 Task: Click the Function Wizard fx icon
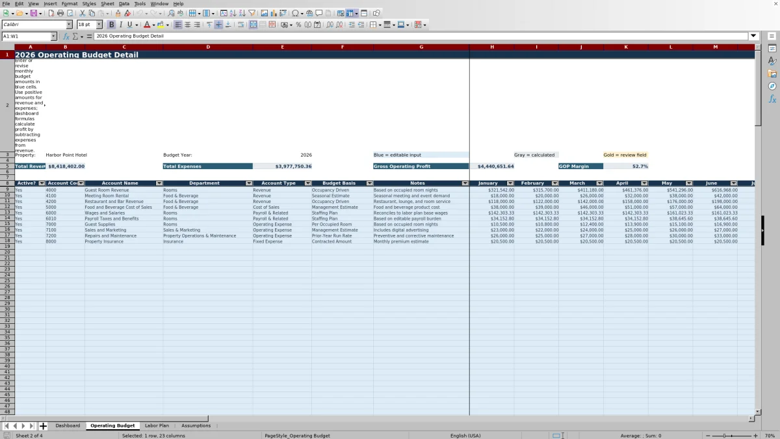coord(66,36)
